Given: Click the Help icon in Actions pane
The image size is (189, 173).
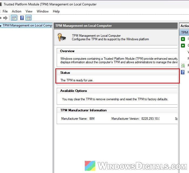Looking at the screenshot, I should point(183,72).
